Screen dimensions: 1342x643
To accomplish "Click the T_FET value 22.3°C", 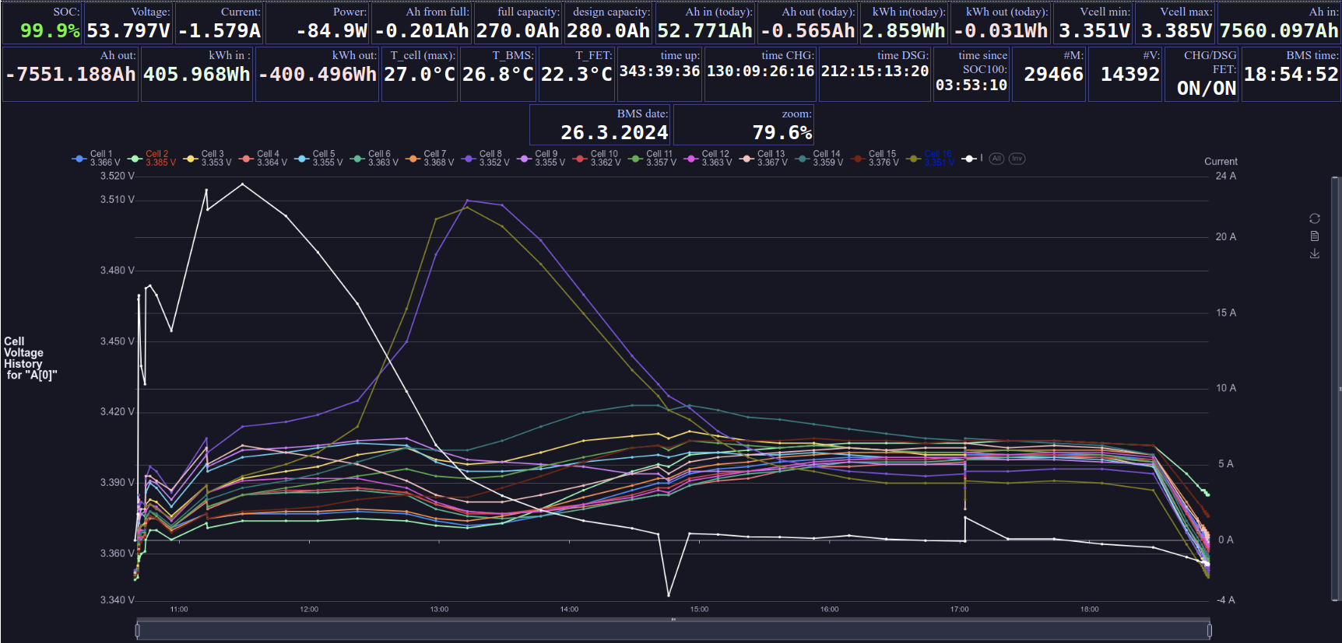I will (x=577, y=74).
